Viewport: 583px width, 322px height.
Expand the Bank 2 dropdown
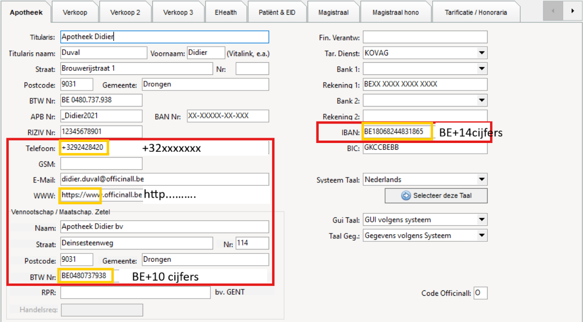point(481,101)
